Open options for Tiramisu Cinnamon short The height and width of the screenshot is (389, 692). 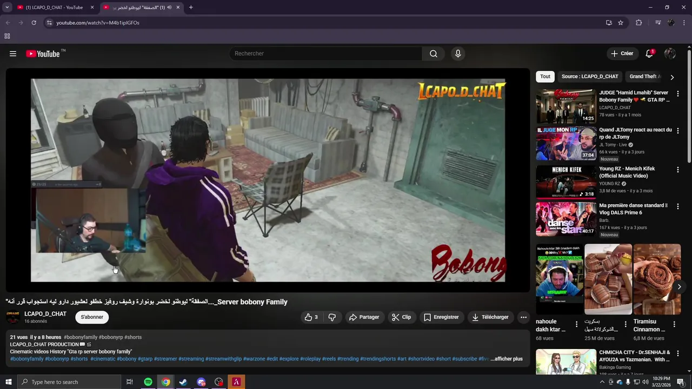tap(674, 325)
